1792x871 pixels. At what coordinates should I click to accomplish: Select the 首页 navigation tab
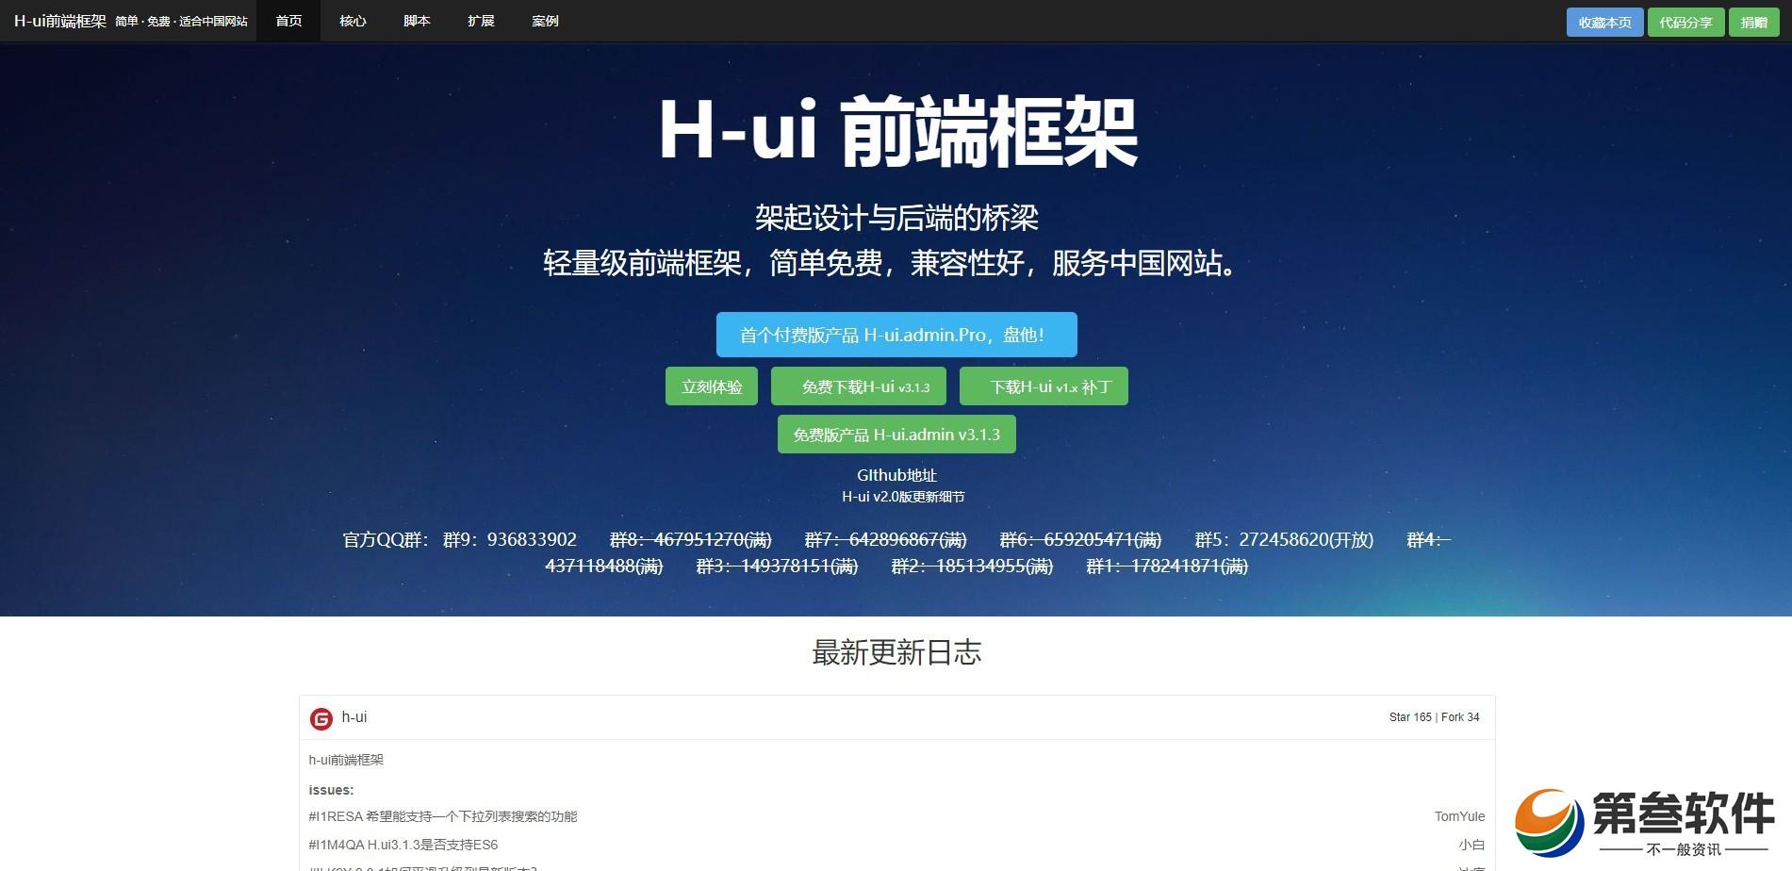tap(288, 21)
